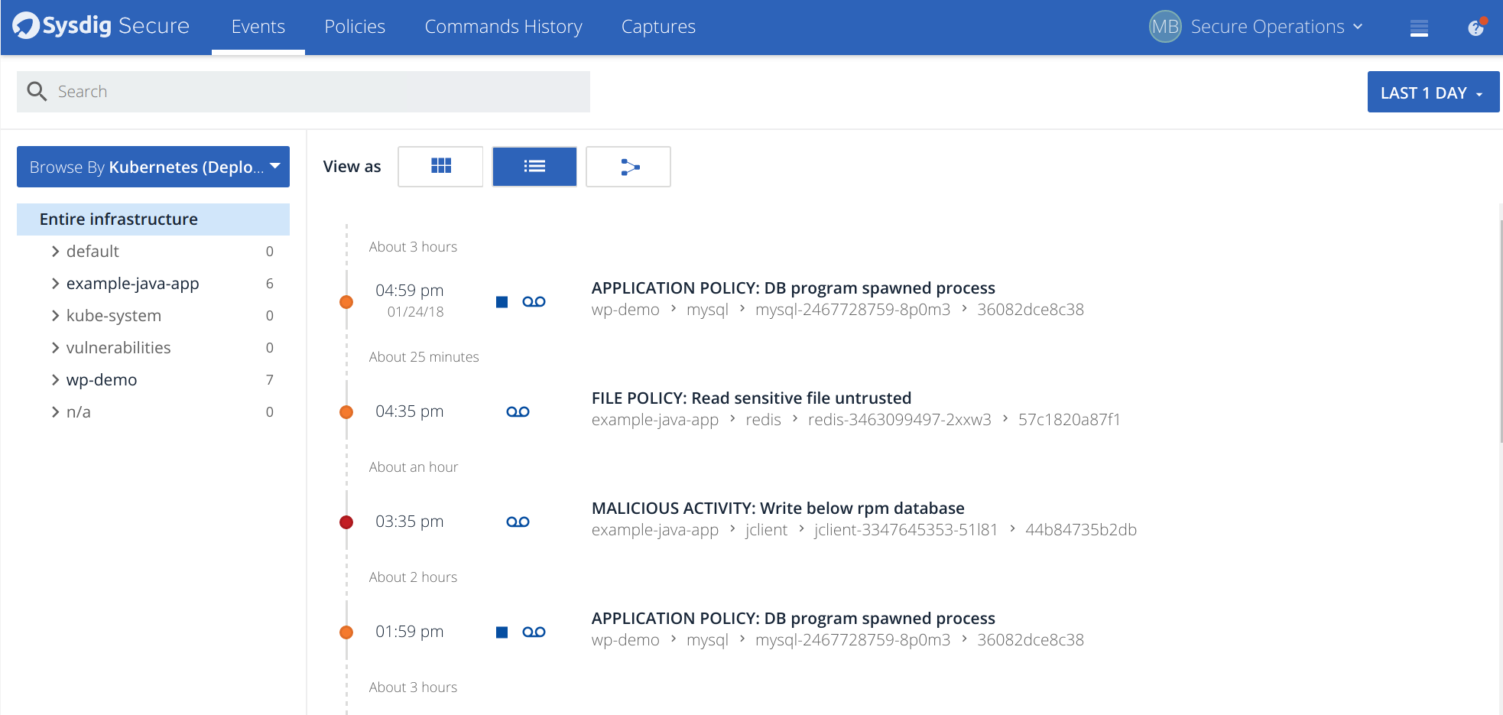Open the hamburger menu icon in header
1503x715 pixels.
(x=1419, y=28)
